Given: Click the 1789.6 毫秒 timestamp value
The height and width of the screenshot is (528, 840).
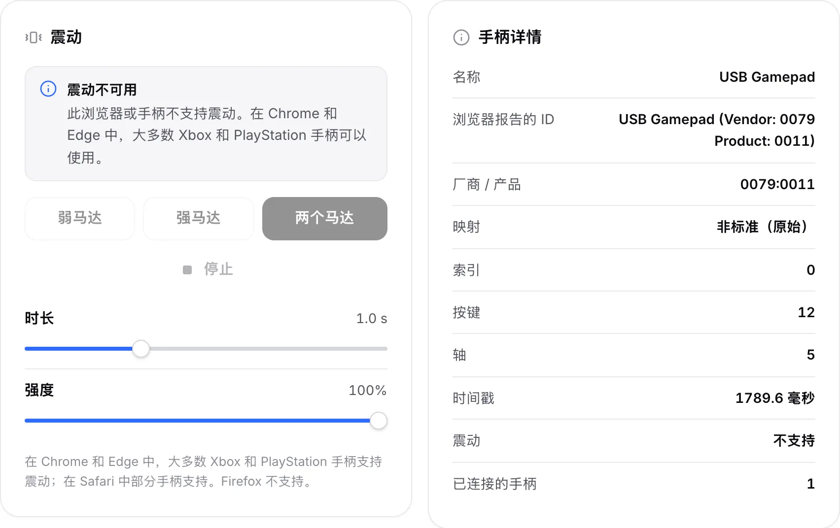Looking at the screenshot, I should pyautogui.click(x=775, y=398).
